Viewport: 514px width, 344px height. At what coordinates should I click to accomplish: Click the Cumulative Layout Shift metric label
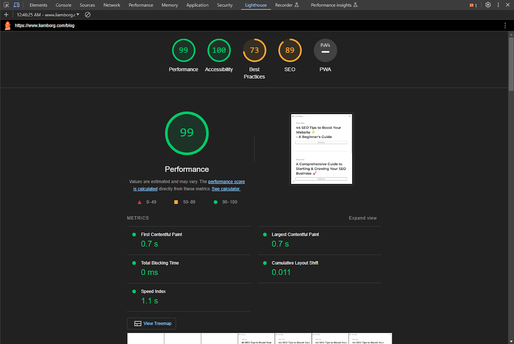point(295,263)
